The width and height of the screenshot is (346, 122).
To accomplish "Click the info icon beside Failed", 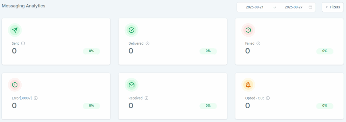I will pos(258,43).
